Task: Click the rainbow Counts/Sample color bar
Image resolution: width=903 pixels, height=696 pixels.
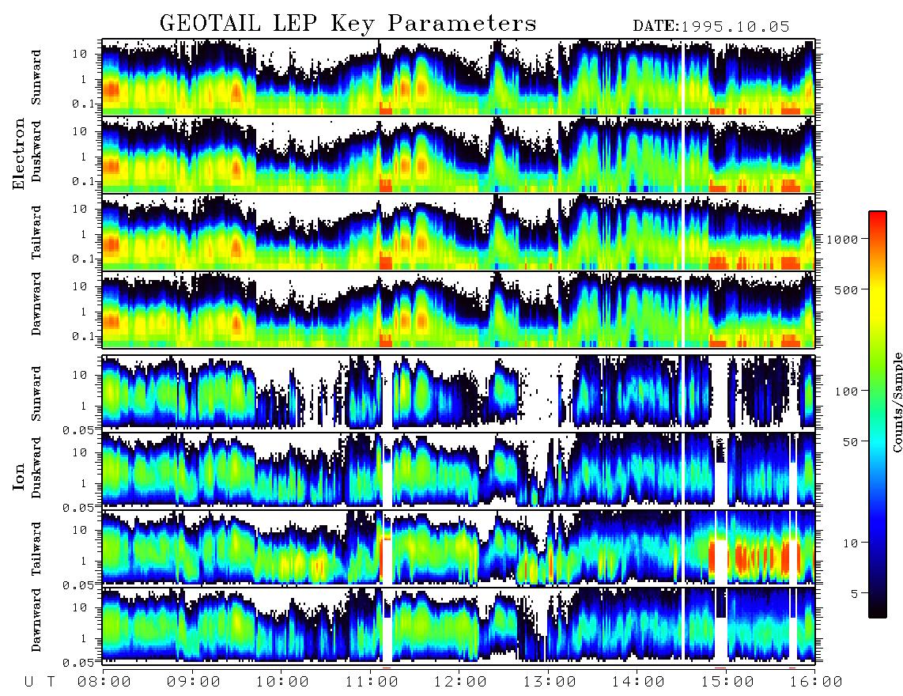Action: coord(878,414)
